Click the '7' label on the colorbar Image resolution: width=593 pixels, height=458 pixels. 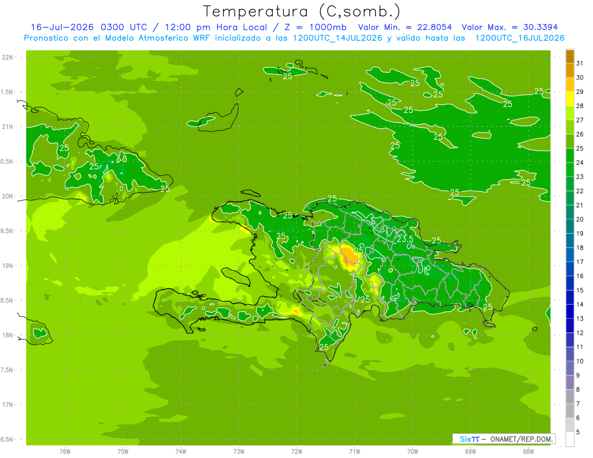point(578,404)
